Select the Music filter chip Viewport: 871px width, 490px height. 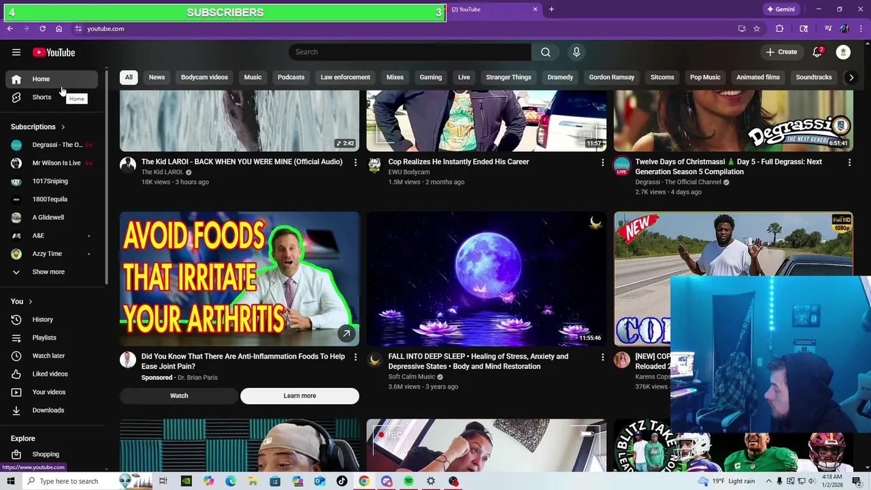coord(252,78)
